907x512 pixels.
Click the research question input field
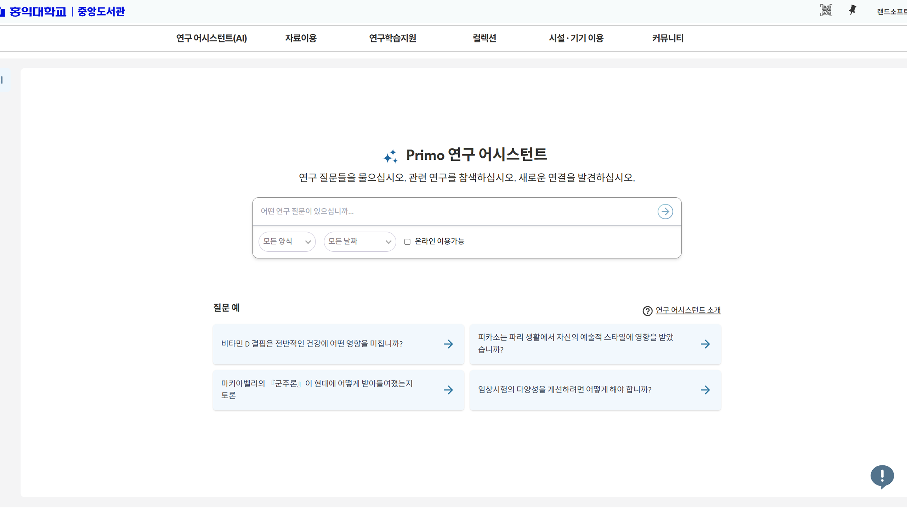[x=455, y=211]
